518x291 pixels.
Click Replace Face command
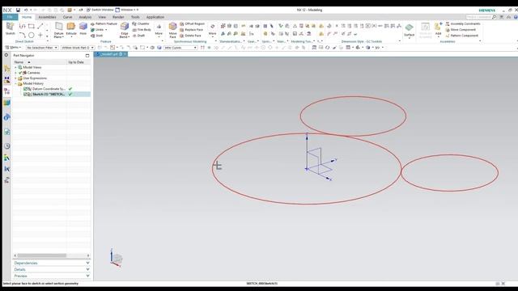[191, 30]
